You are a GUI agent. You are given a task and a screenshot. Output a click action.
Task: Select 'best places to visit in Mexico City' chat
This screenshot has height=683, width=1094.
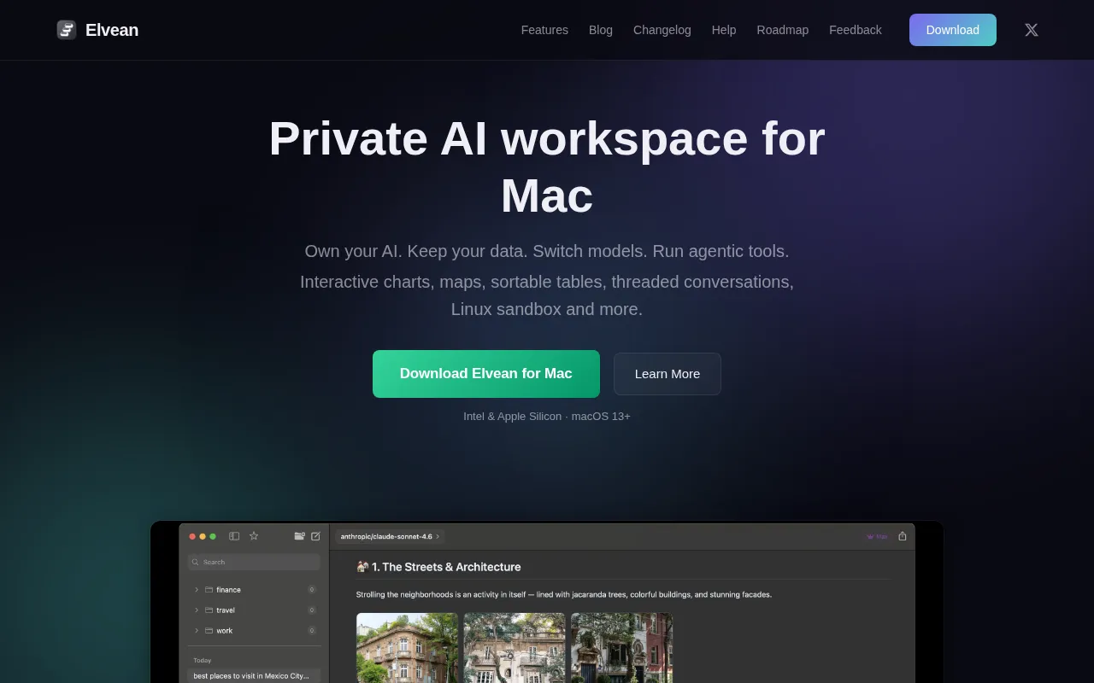coord(254,675)
